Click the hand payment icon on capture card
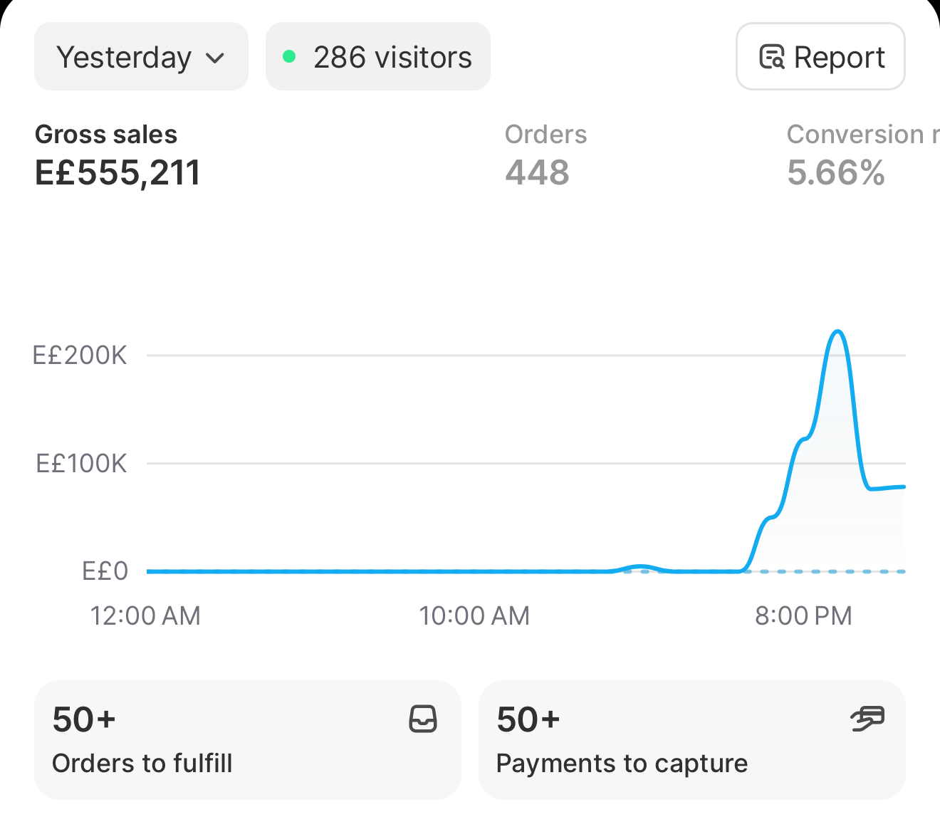Viewport: 940px width, 827px height. (867, 719)
